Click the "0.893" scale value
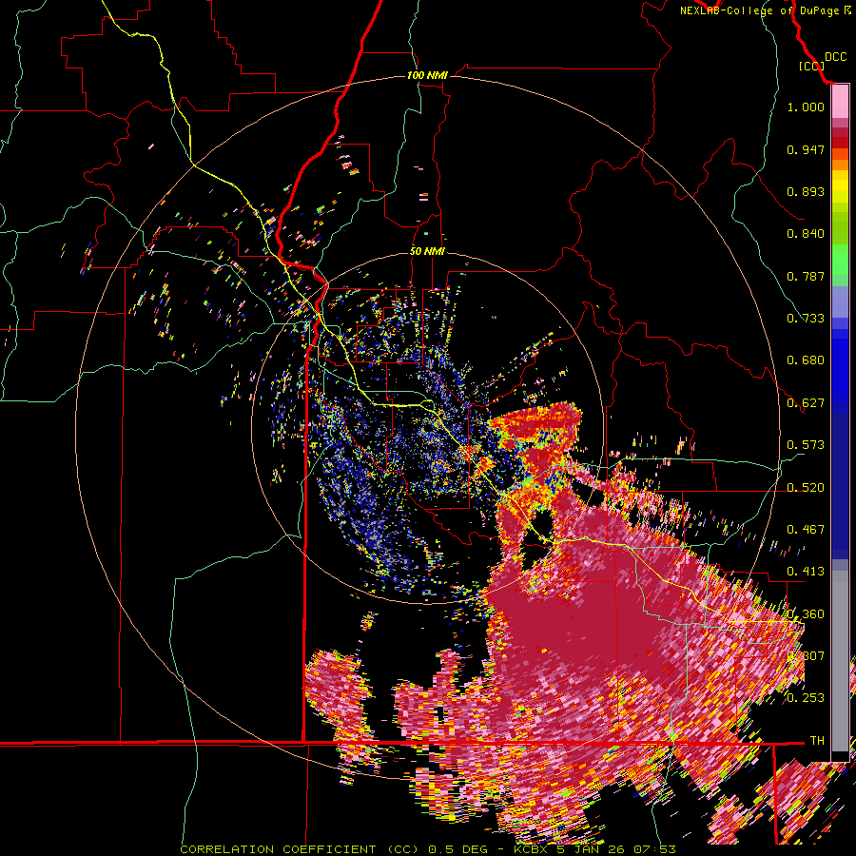856x856 pixels. (x=806, y=191)
